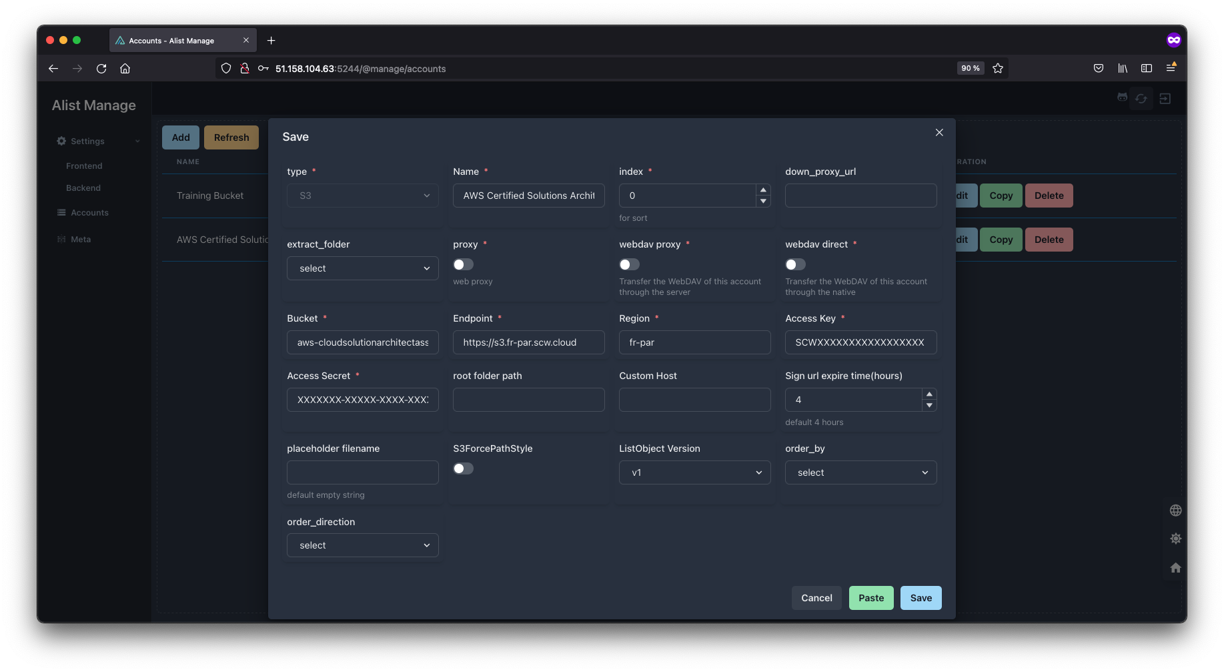Open Frontend settings in sidebar
The height and width of the screenshot is (672, 1224).
tap(84, 165)
